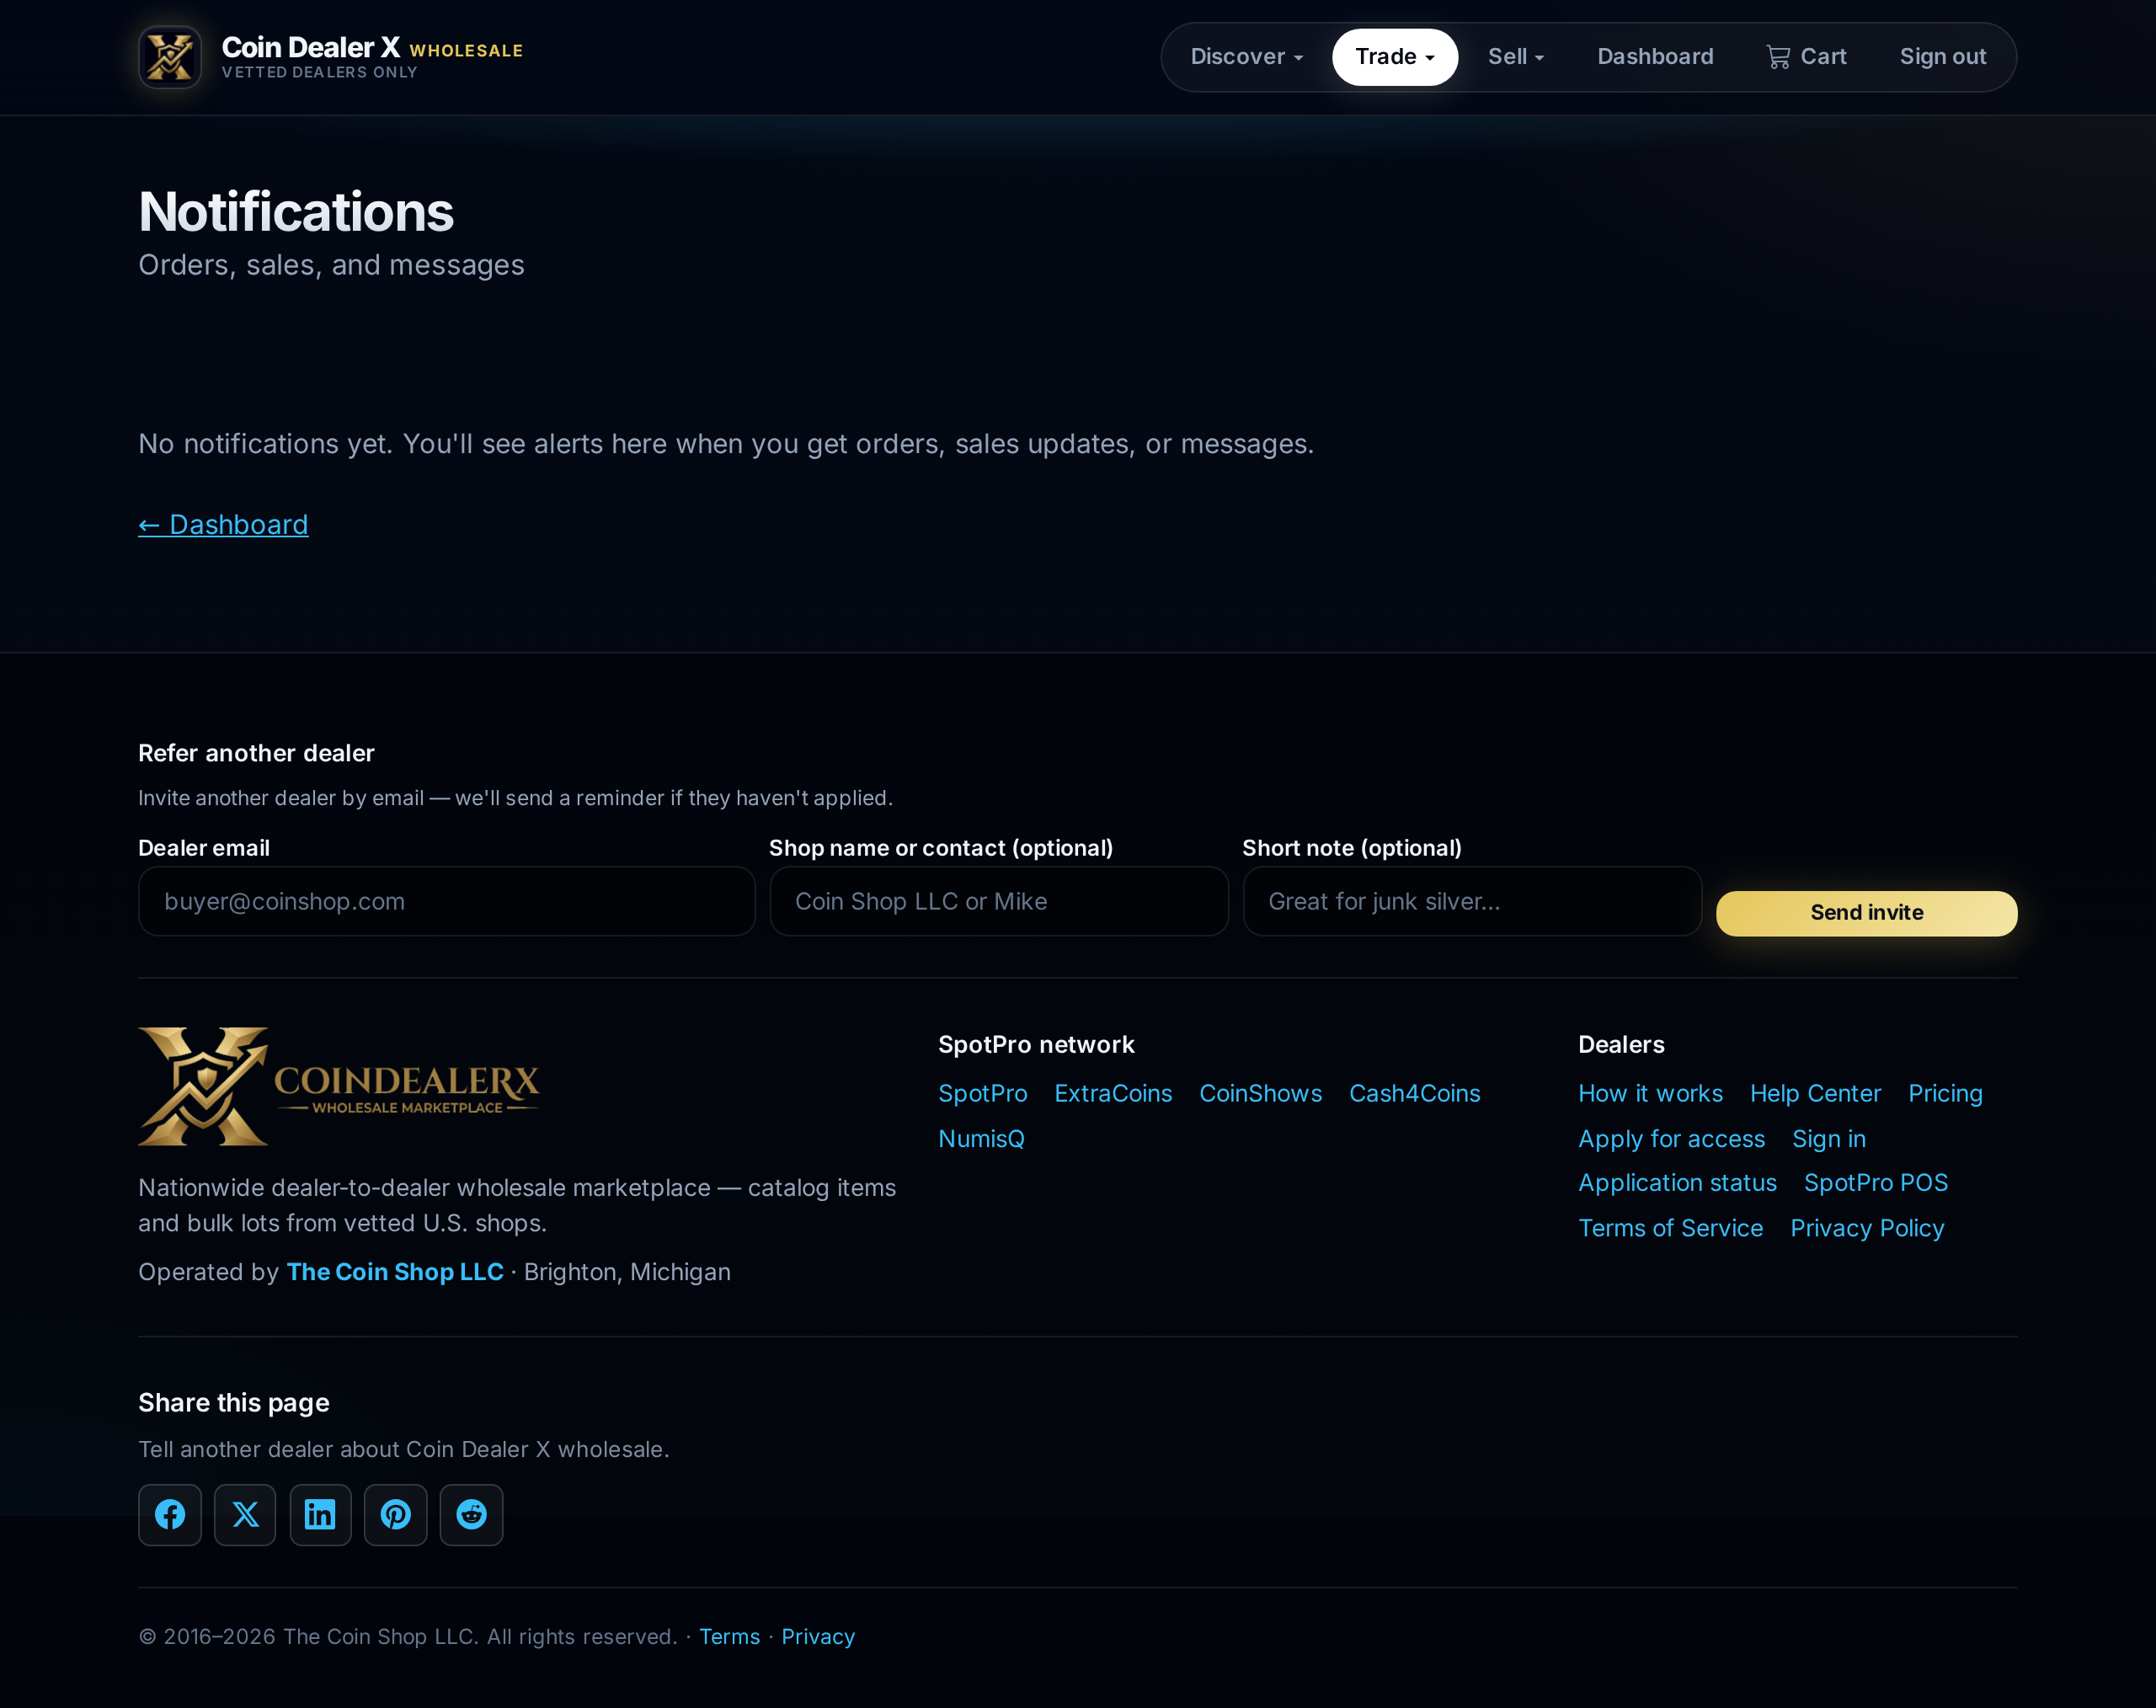Open the SpotPro network link
The height and width of the screenshot is (1708, 2156).
click(983, 1093)
